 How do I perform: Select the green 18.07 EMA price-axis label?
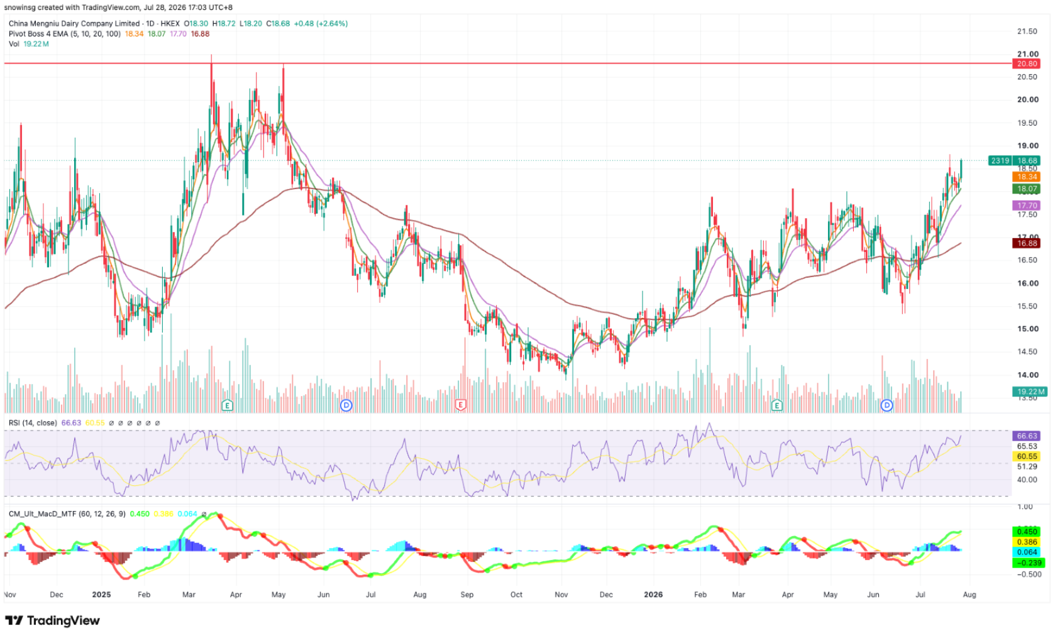click(x=1027, y=189)
